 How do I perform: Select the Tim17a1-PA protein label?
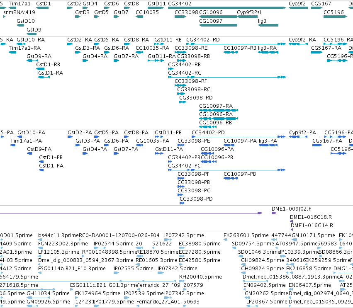pos(26,141)
